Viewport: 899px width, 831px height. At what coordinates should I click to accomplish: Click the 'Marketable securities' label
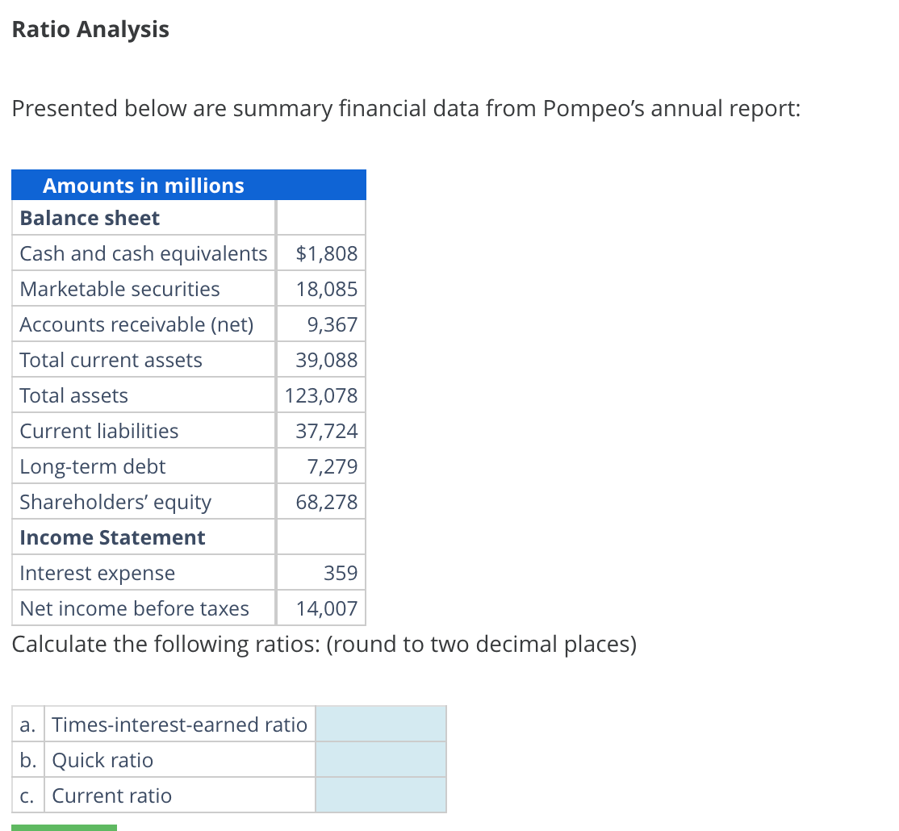click(x=119, y=289)
